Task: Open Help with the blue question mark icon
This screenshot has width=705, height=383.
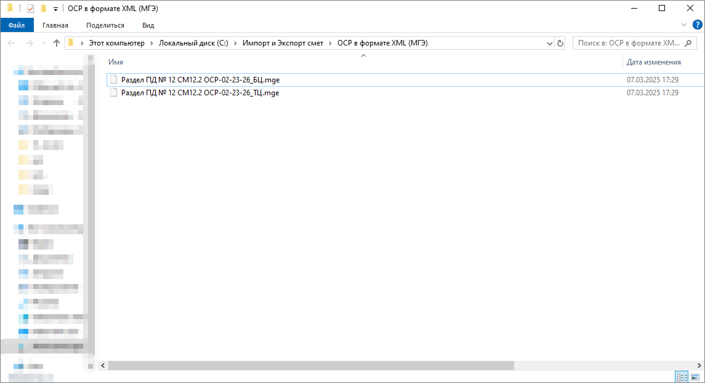Action: coord(697,25)
